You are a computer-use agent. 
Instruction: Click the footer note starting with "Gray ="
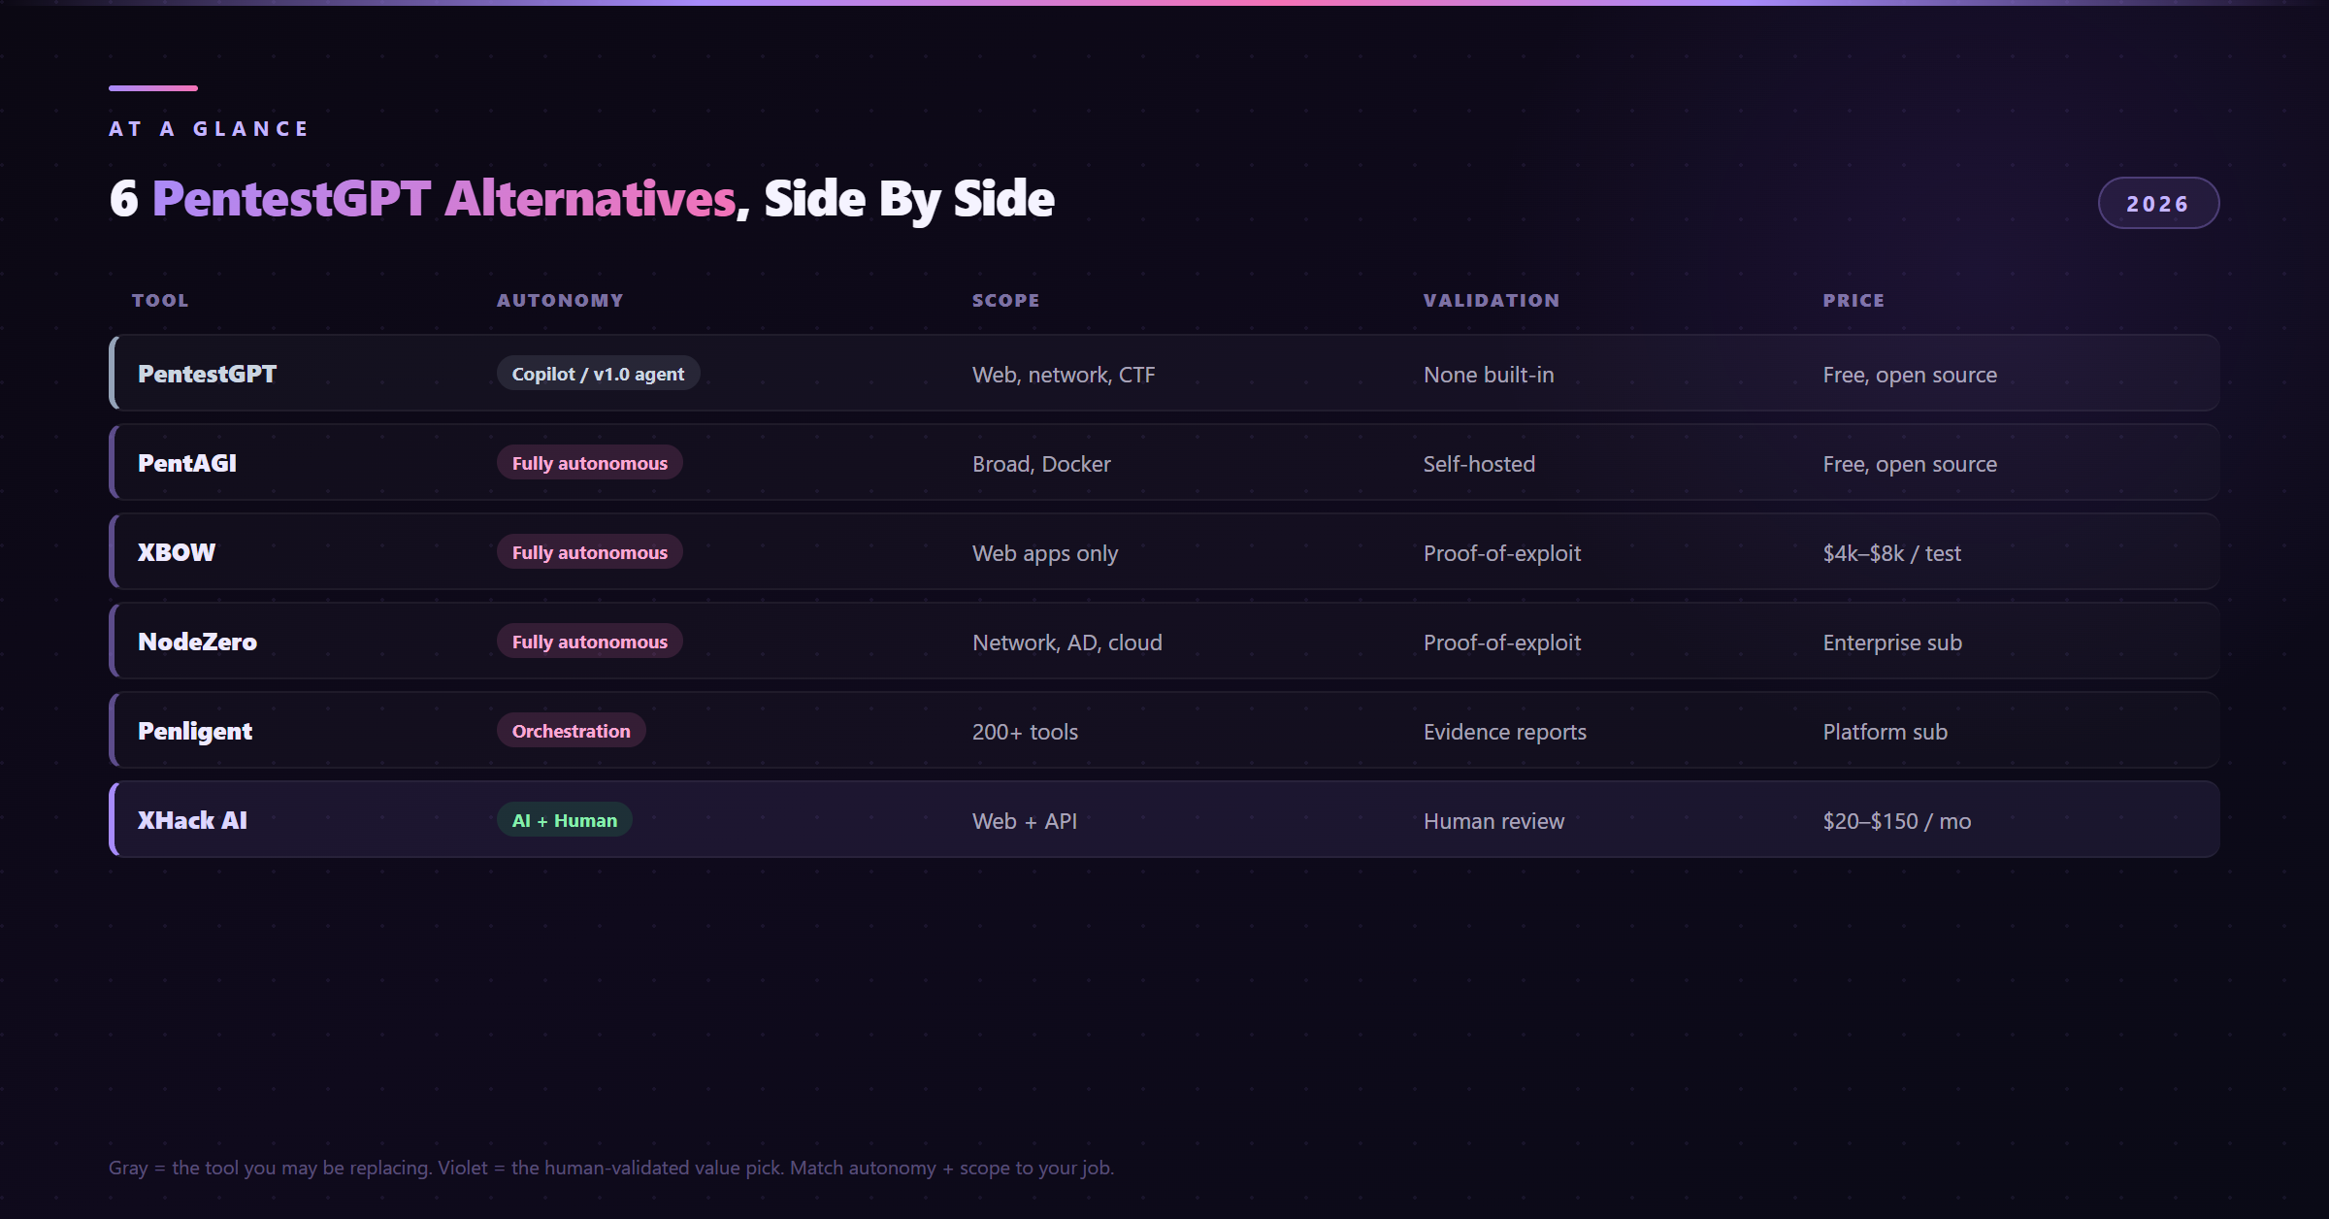[x=611, y=1168]
